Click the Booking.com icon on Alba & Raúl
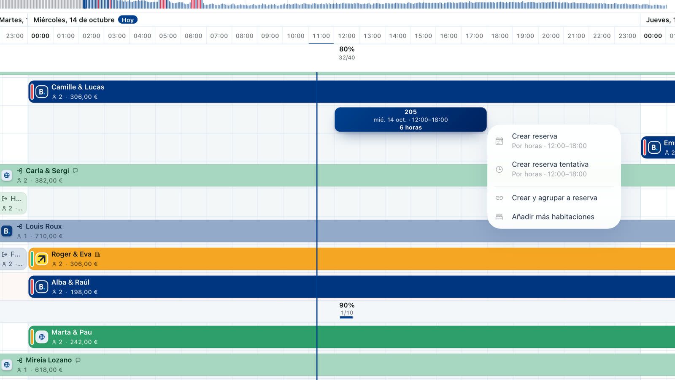Image resolution: width=675 pixels, height=380 pixels. [x=42, y=287]
